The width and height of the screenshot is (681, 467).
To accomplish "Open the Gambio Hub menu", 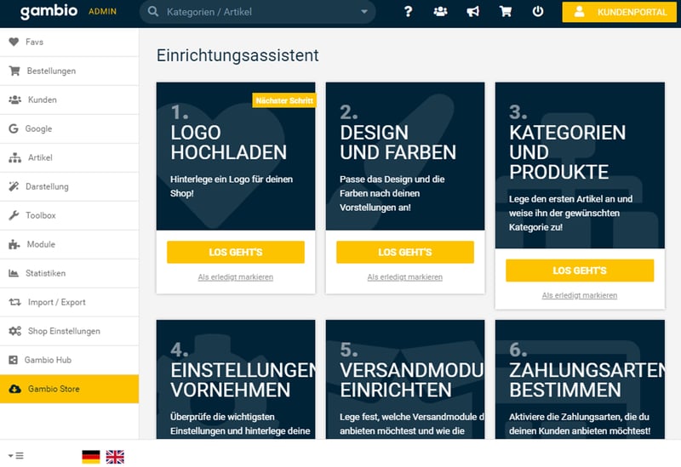I will click(70, 360).
